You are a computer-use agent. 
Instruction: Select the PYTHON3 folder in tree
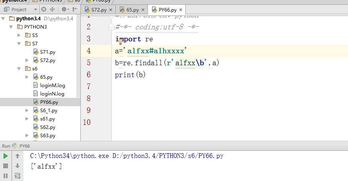click(35, 27)
